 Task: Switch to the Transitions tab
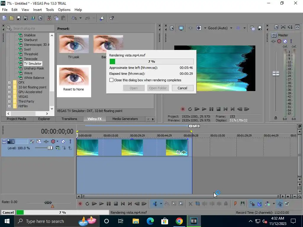tap(69, 119)
